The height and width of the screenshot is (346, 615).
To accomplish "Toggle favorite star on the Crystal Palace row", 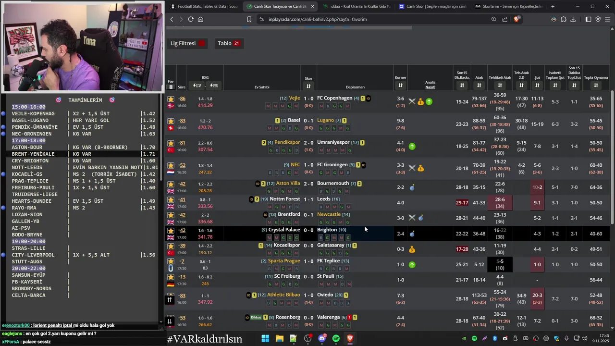I will coord(171,230).
